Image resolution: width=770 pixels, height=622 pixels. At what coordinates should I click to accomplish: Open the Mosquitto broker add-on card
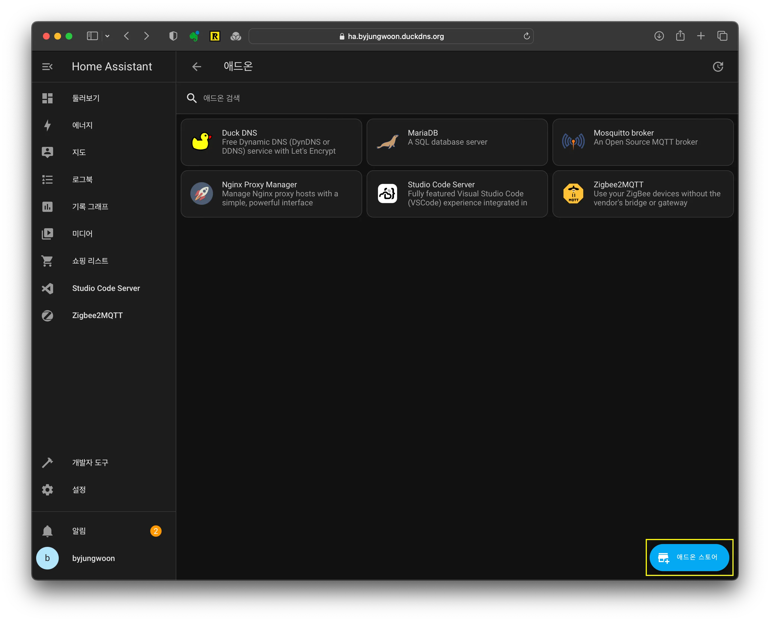click(x=643, y=142)
